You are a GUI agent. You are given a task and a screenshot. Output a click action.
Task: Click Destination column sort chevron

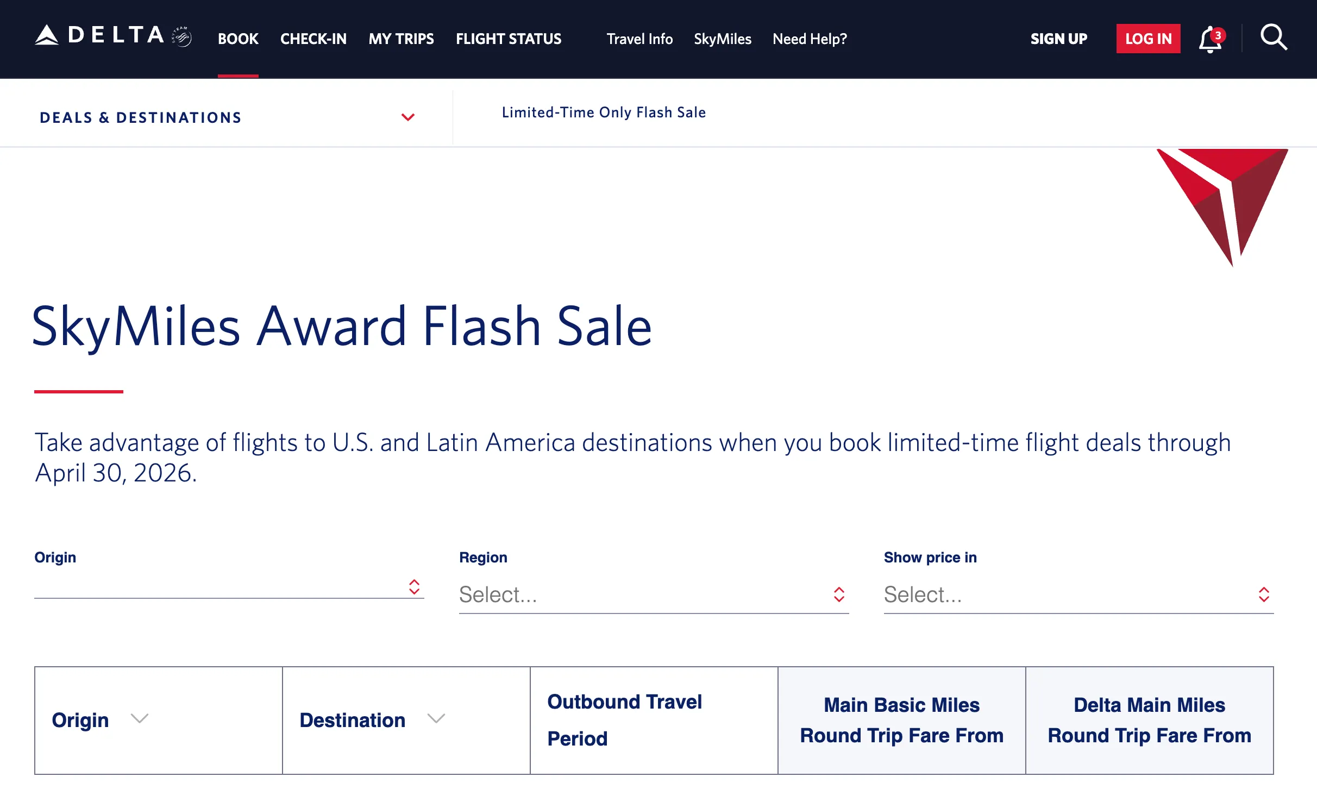pos(436,719)
